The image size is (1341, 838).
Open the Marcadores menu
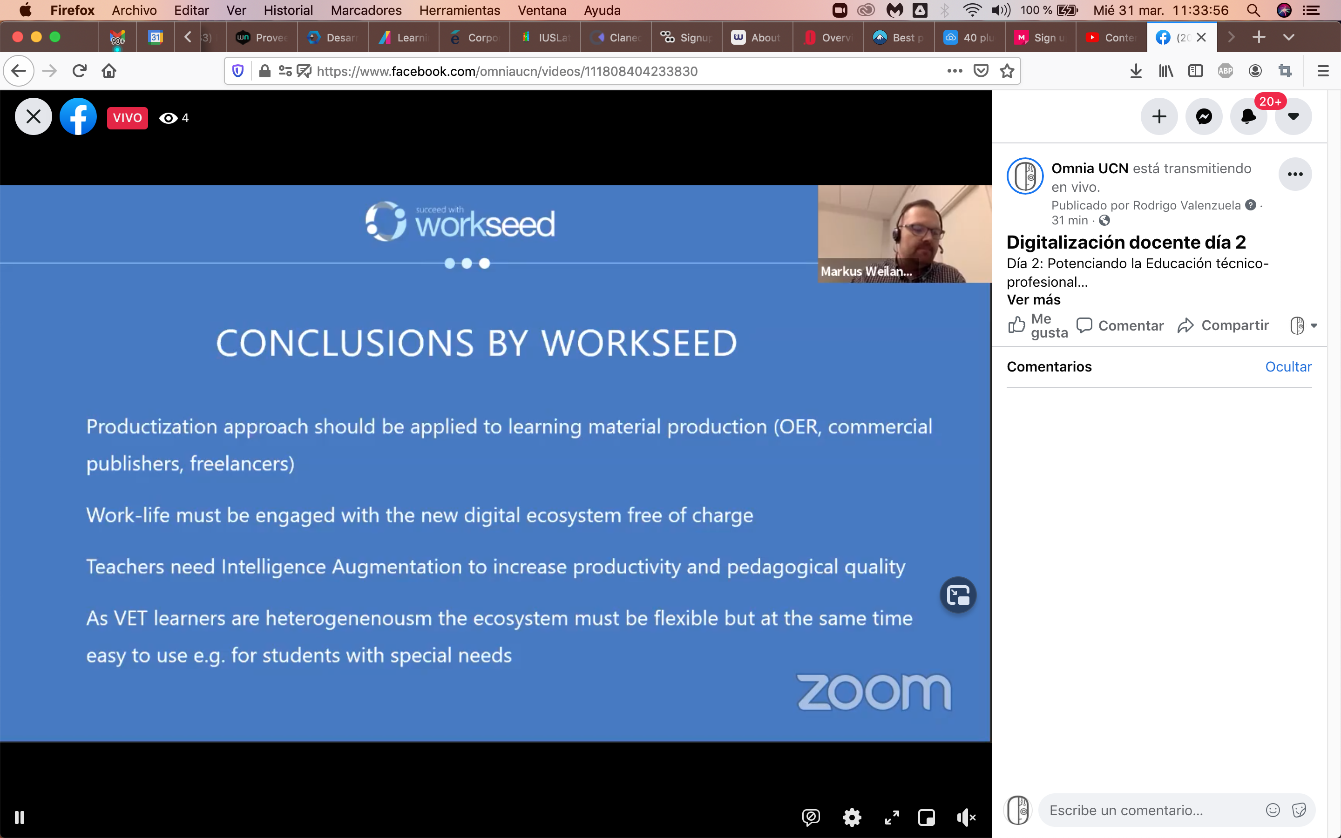[366, 10]
